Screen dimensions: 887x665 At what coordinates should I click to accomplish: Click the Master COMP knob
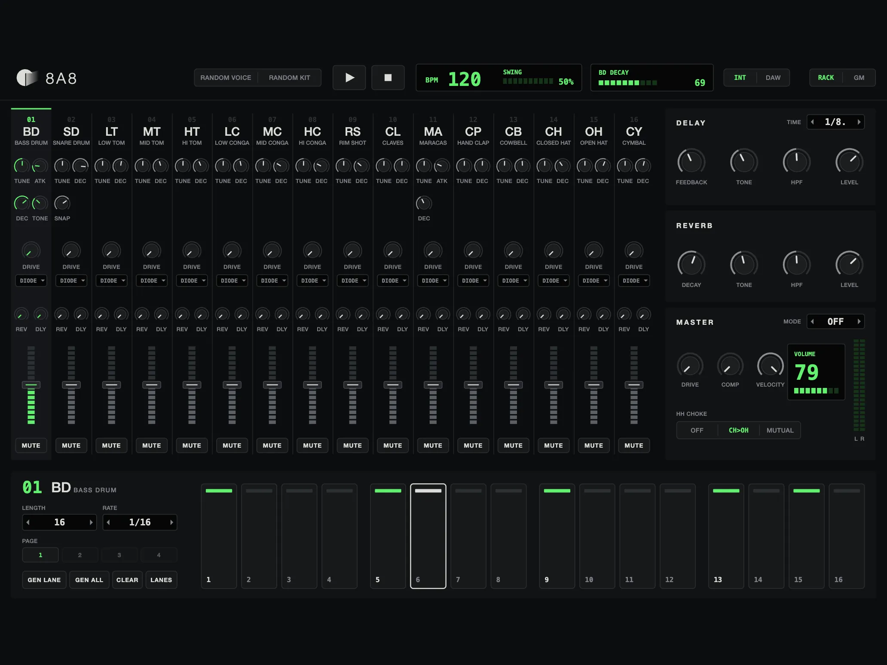pos(730,366)
